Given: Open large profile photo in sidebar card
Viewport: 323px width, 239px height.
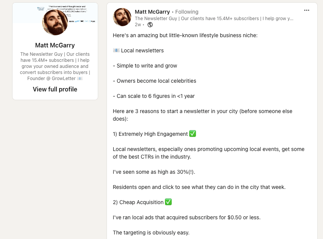Looking at the screenshot, I should coord(55,22).
